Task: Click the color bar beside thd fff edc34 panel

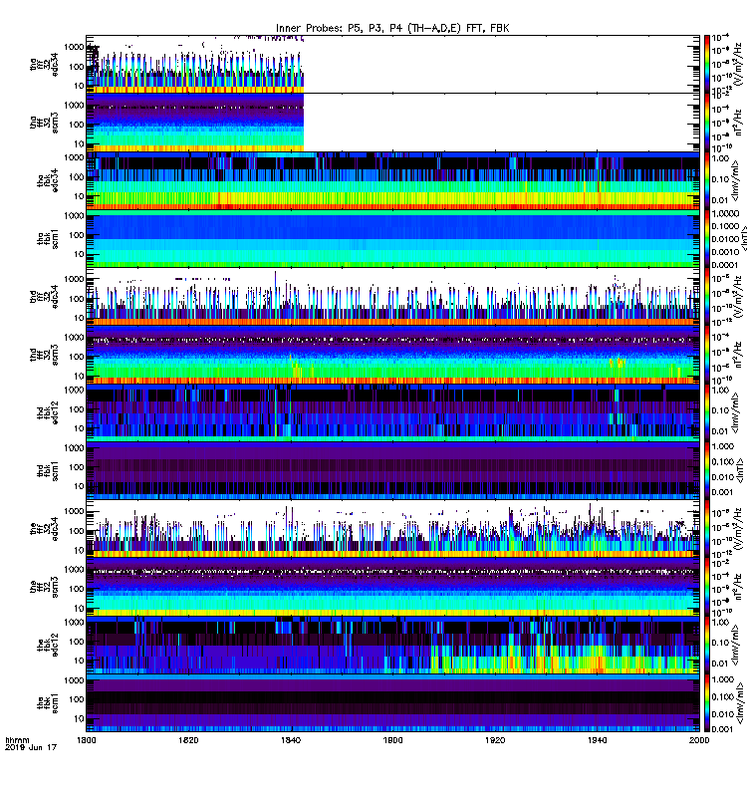Action: (706, 296)
